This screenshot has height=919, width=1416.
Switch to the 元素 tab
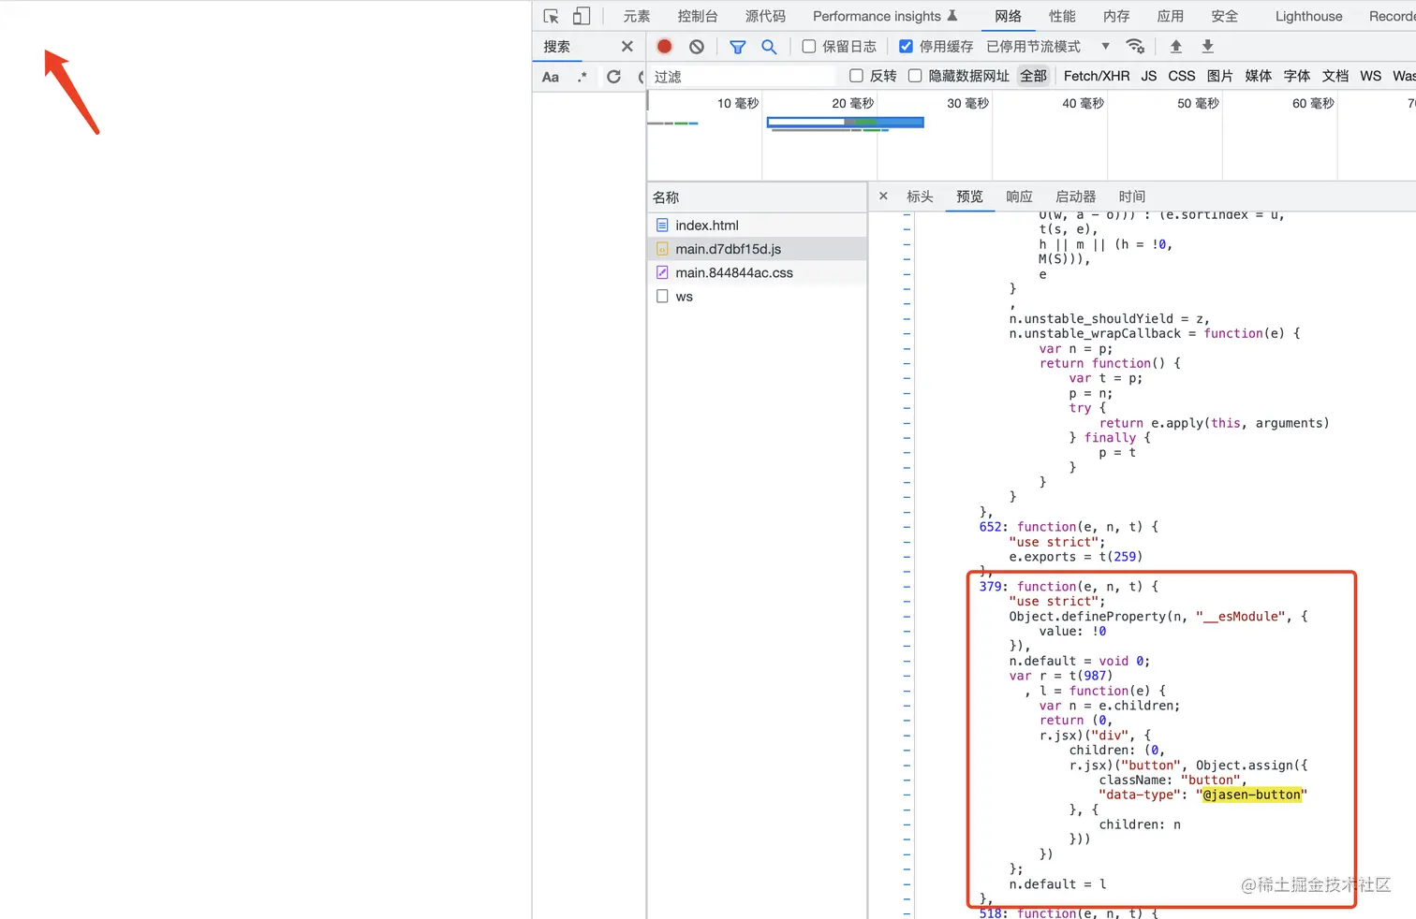pos(637,16)
